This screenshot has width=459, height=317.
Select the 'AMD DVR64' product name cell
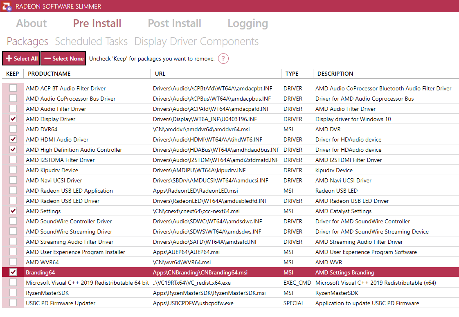click(x=42, y=129)
